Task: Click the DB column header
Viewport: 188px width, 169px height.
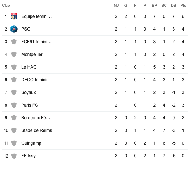Action: coord(173,6)
